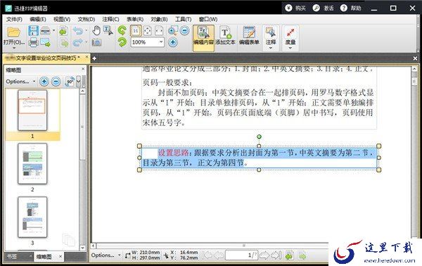Viewport: 422px width, 266px height.
Task: Open the 编辑(E) menu
Action: click(x=38, y=20)
